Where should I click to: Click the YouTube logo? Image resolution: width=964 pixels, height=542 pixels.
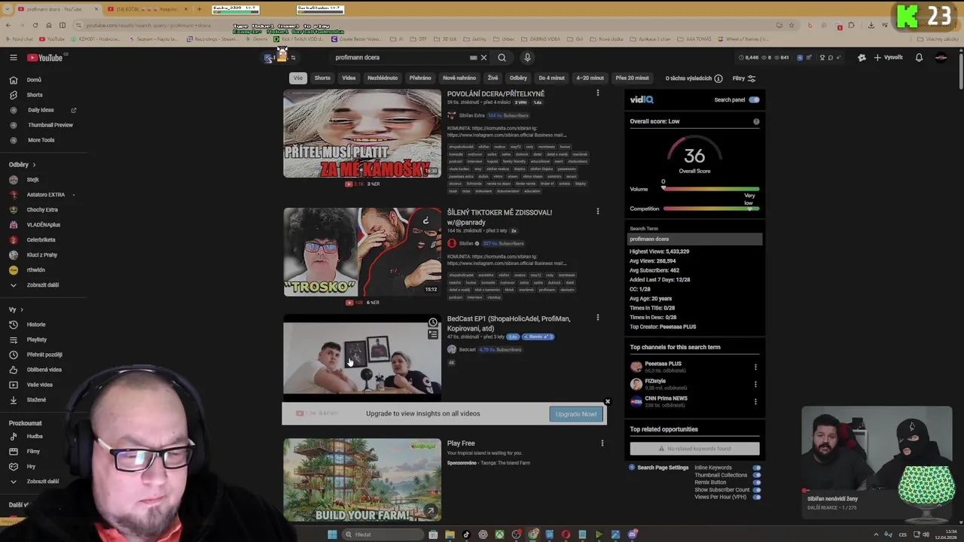pos(45,57)
